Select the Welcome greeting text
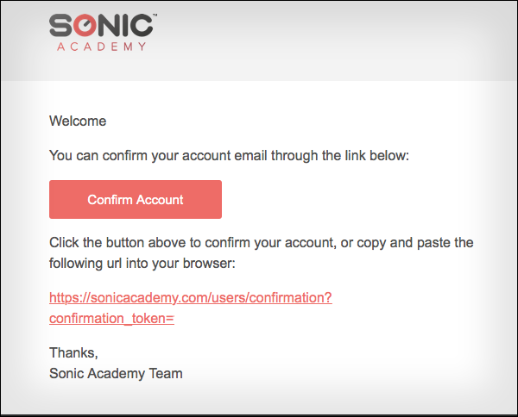The image size is (518, 417). (78, 121)
